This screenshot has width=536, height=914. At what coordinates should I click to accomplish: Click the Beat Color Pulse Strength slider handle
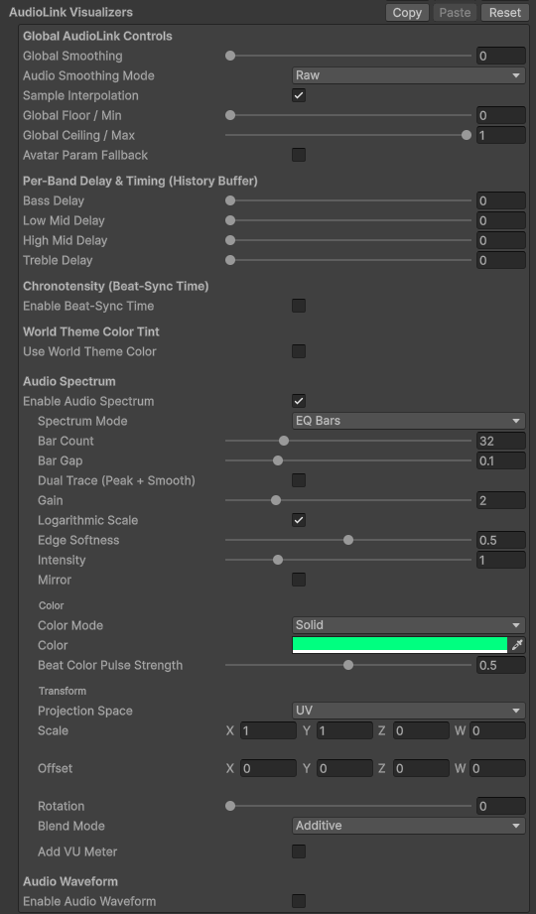tap(348, 665)
